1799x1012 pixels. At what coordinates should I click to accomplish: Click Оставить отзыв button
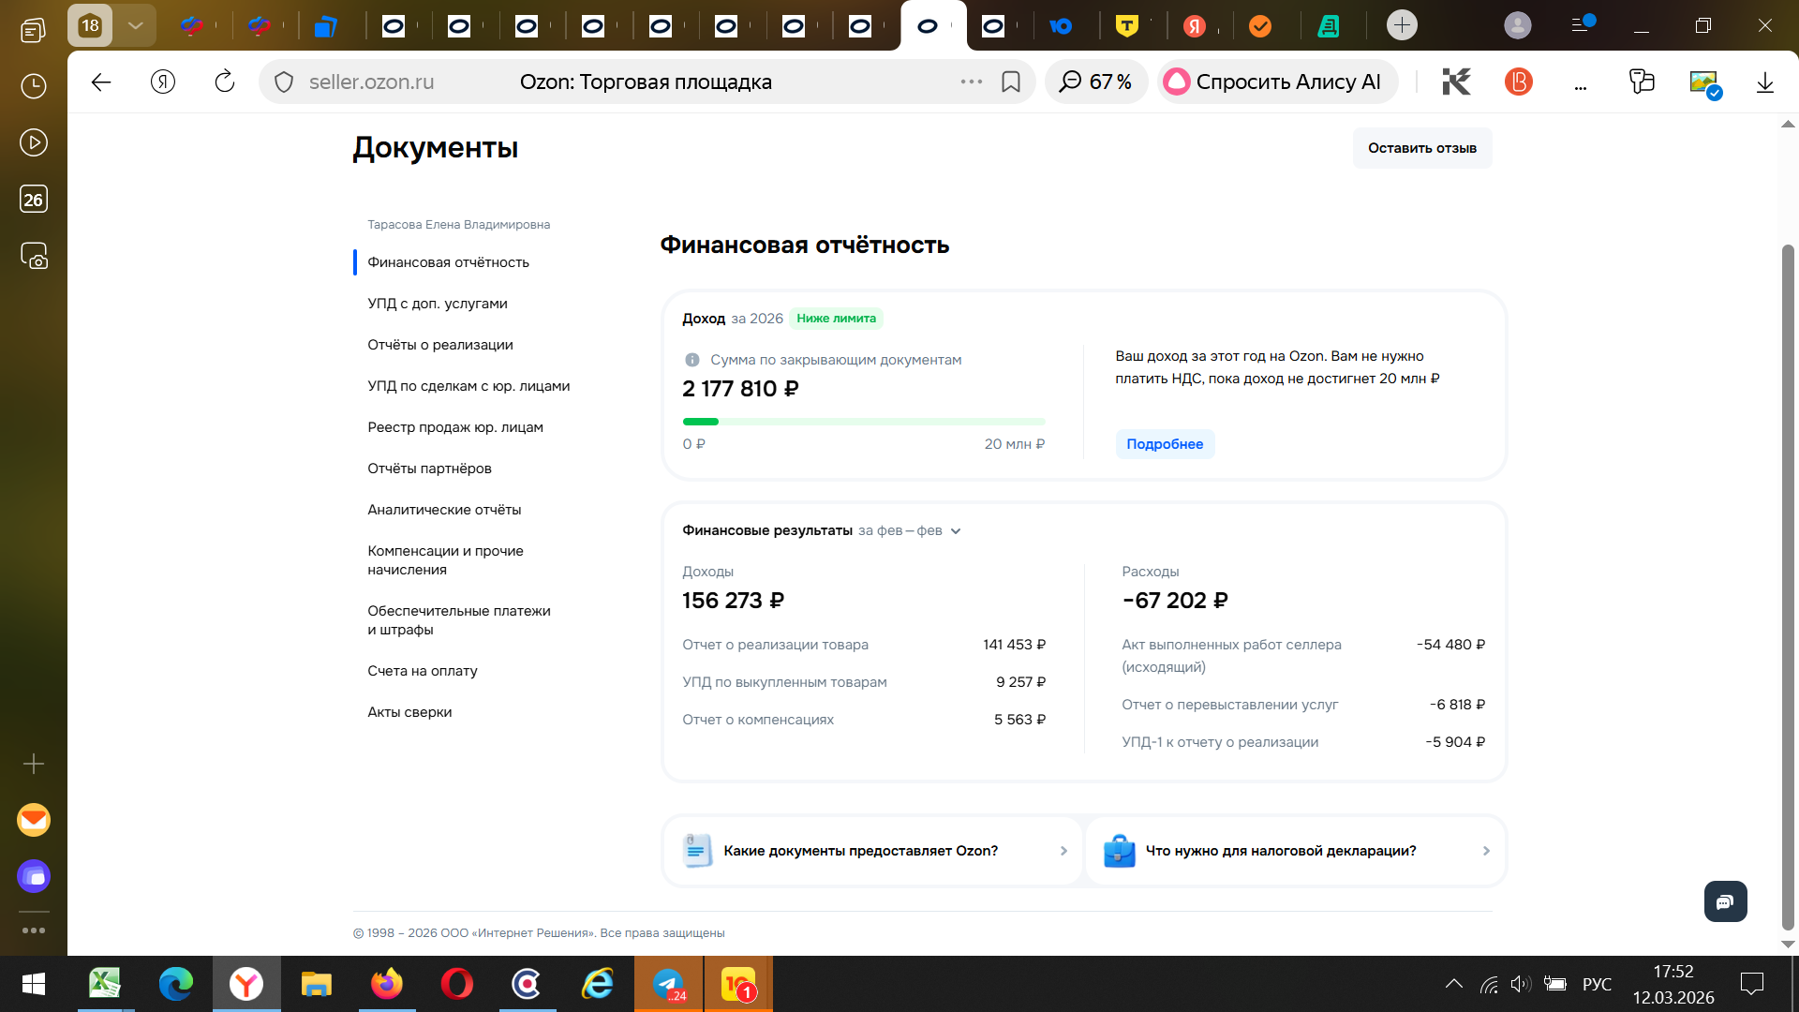coord(1421,148)
